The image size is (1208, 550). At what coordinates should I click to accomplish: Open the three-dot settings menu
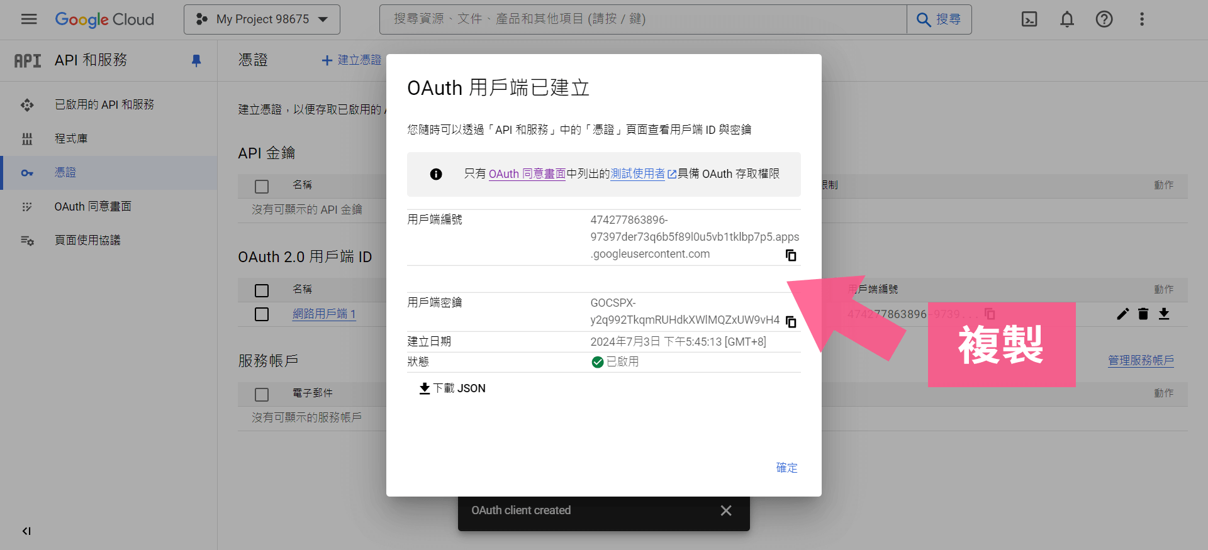point(1142,19)
